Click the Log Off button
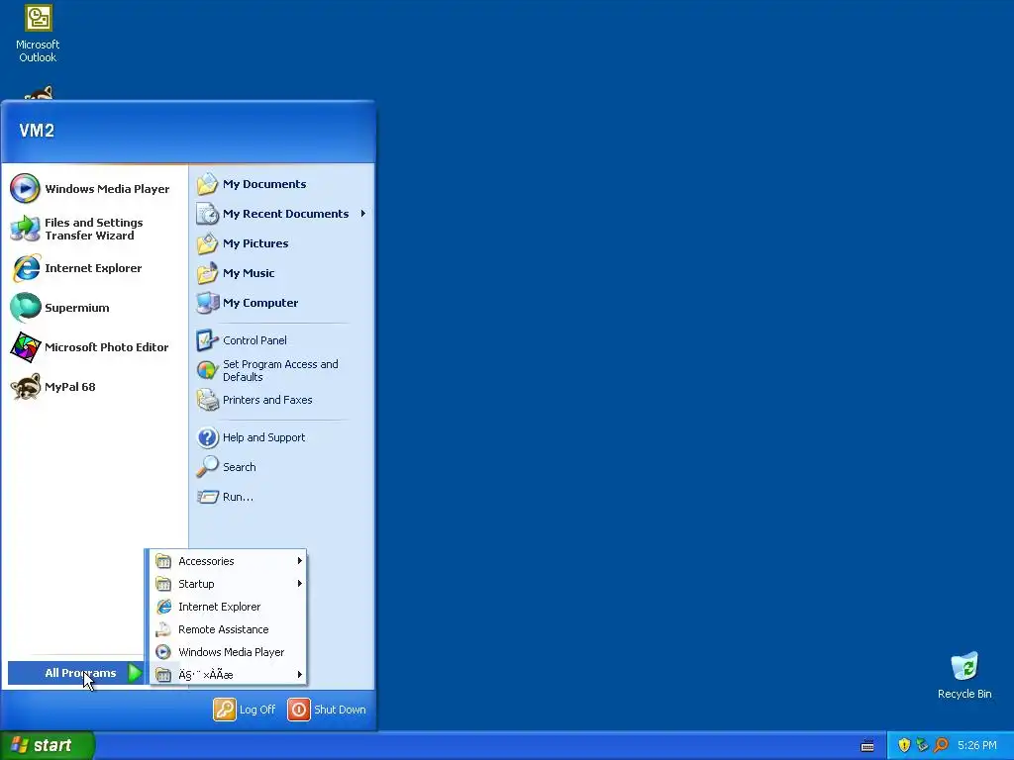Screen dimensions: 1014x760 pos(245,710)
